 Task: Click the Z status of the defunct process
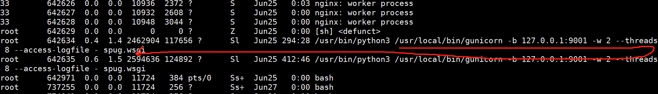pos(233,31)
